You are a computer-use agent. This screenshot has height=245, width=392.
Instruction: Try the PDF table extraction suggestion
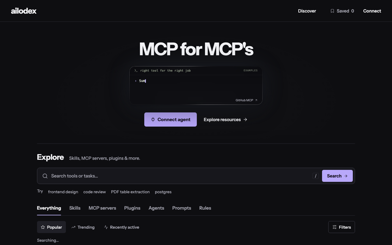(130, 192)
